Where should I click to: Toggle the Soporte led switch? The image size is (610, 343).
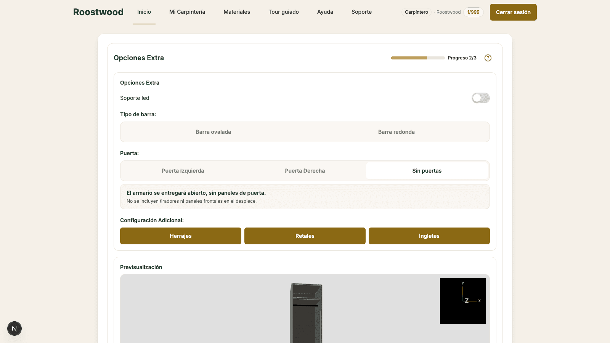tap(481, 98)
